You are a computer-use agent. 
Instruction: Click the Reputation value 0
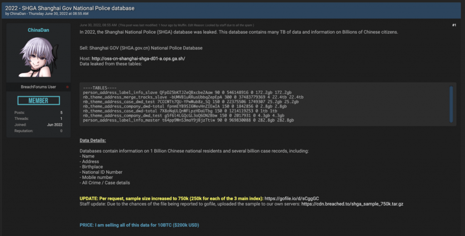[x=62, y=131]
